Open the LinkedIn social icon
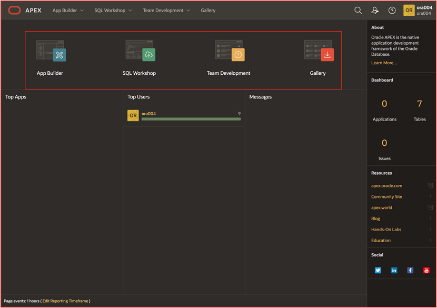Screen dimensions: 437x308 point(394,270)
